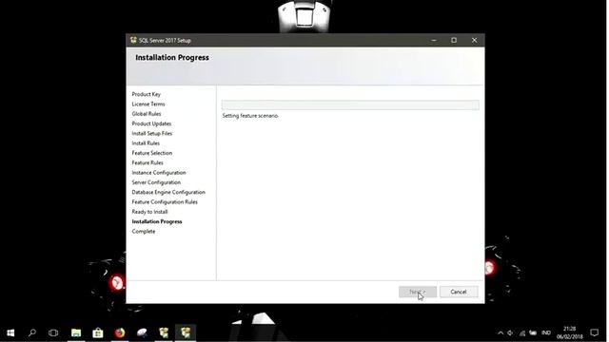
Task: Select Feature Rules step in sidebar
Action: tap(147, 162)
